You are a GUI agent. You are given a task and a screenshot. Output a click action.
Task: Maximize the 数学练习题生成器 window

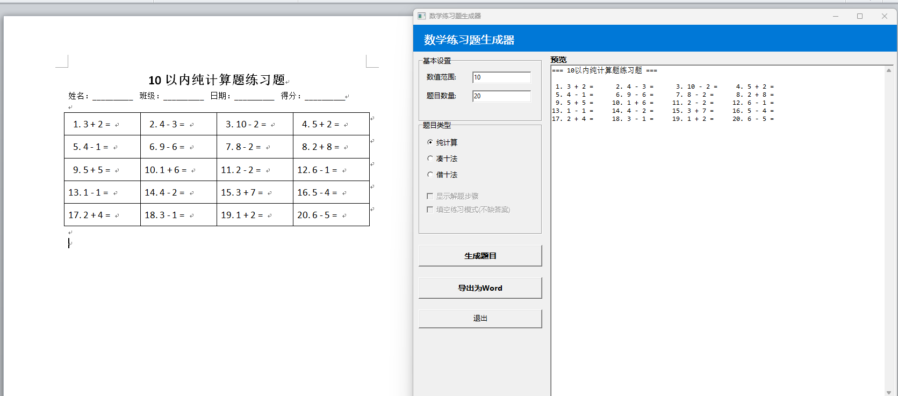click(860, 16)
